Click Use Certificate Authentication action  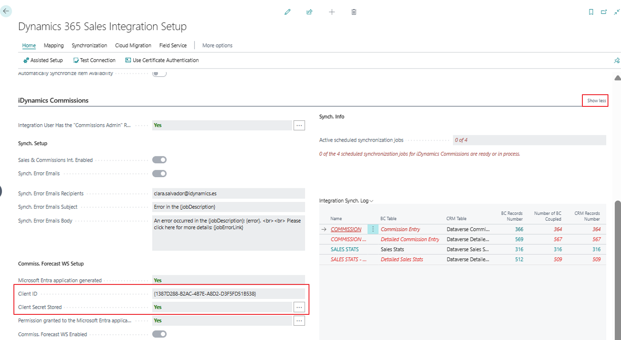tap(162, 60)
